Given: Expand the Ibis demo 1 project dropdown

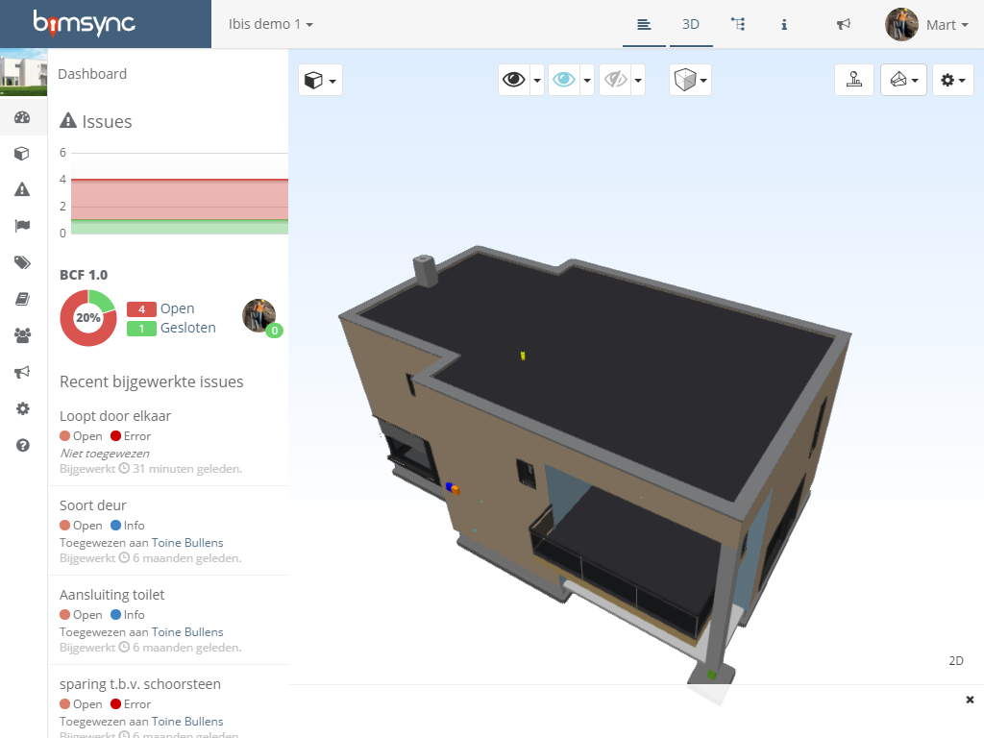Looking at the screenshot, I should pyautogui.click(x=271, y=24).
